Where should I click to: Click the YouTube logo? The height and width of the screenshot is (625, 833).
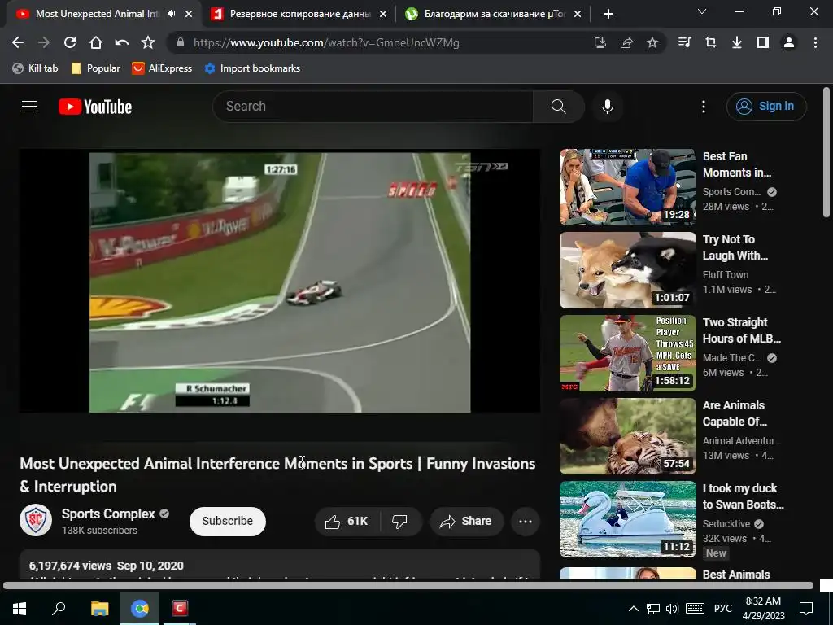pos(95,107)
